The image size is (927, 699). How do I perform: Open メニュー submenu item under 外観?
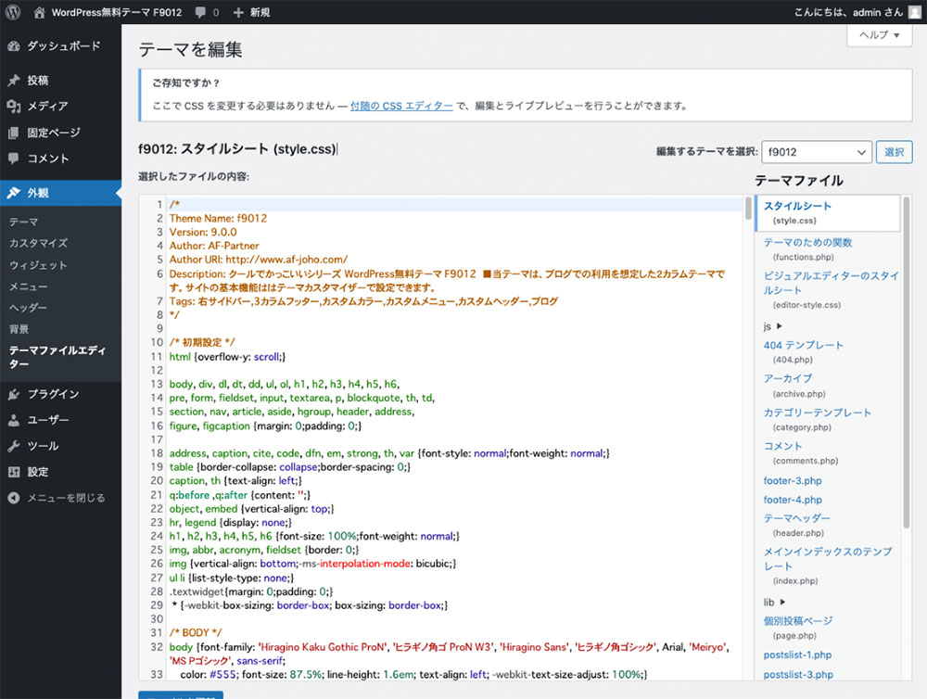[29, 286]
